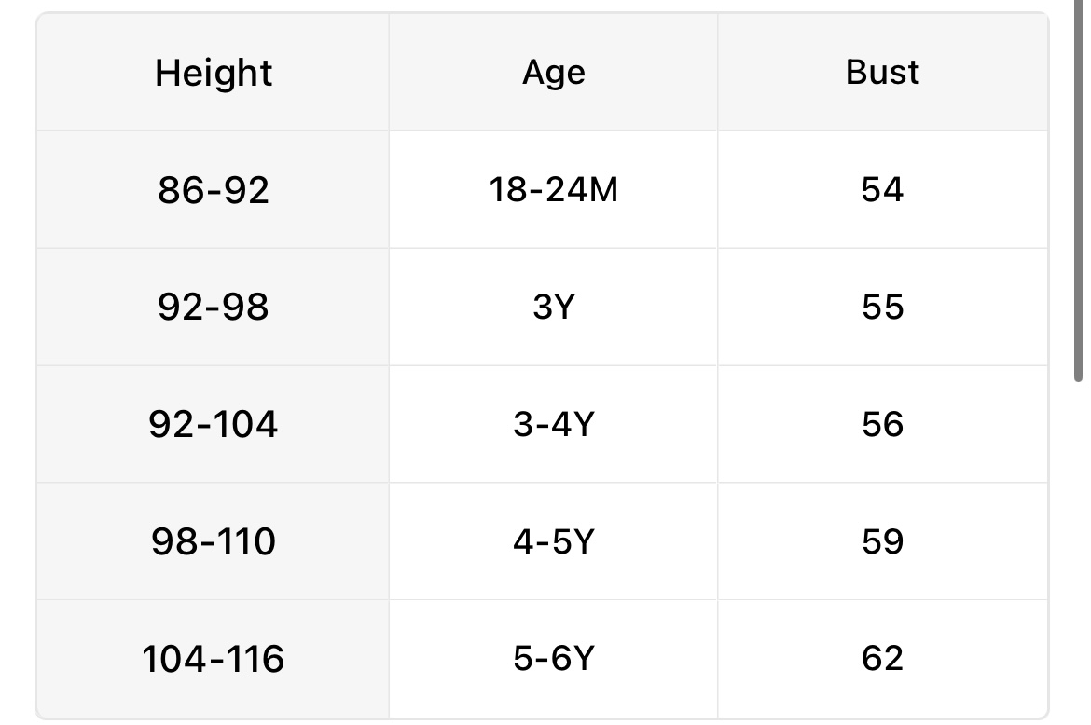This screenshot has height=725, width=1091.
Task: Click the scrollbar track below the thumb
Action: coord(1079,559)
